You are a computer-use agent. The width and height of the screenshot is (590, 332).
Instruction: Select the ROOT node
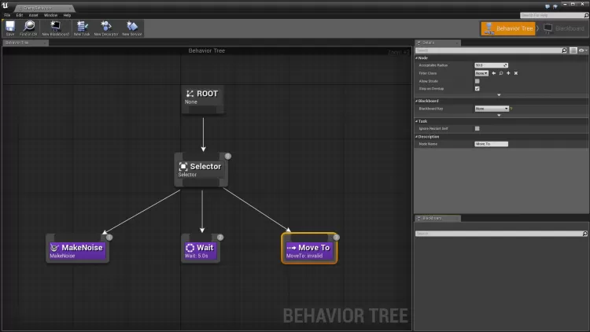pos(203,99)
